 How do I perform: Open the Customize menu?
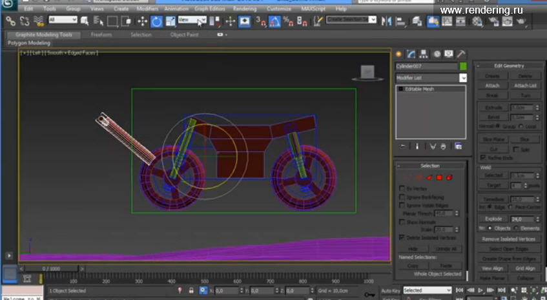[279, 9]
